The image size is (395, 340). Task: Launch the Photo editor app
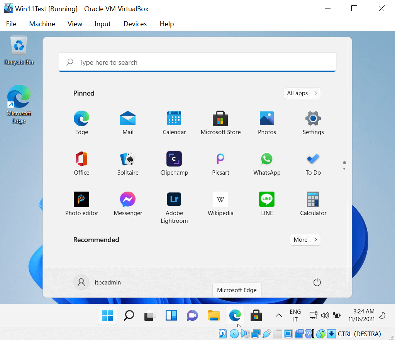[x=81, y=204]
